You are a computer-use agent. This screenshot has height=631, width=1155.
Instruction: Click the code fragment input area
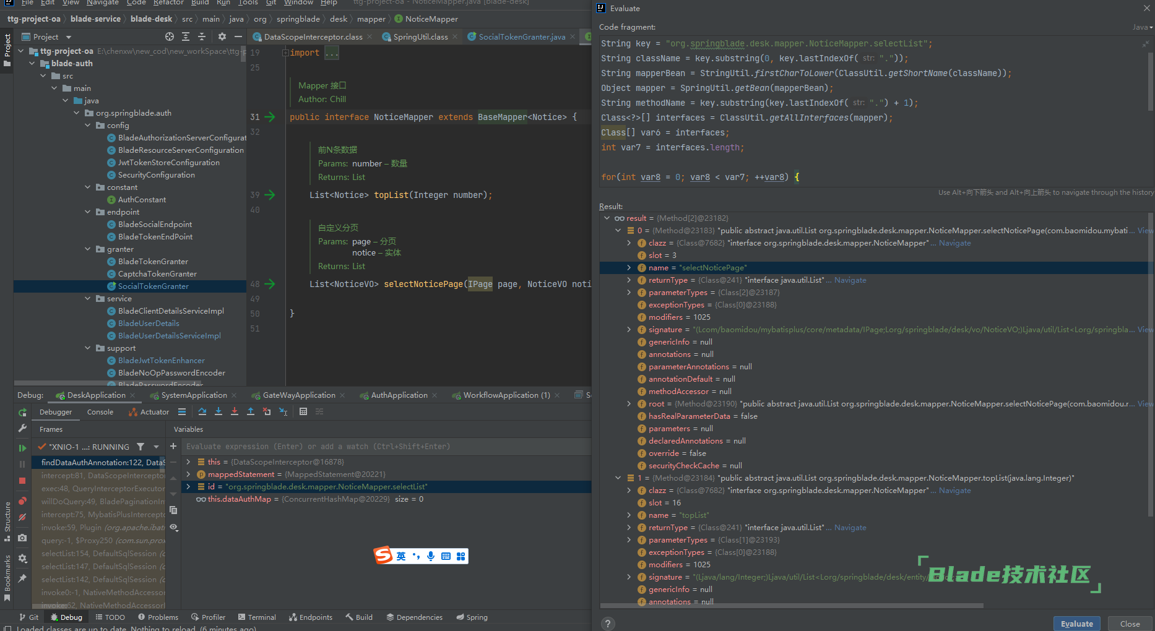pyautogui.click(x=873, y=110)
